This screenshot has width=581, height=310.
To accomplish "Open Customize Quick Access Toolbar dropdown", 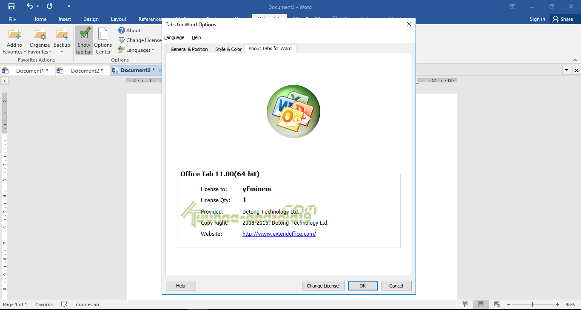I will [x=69, y=7].
